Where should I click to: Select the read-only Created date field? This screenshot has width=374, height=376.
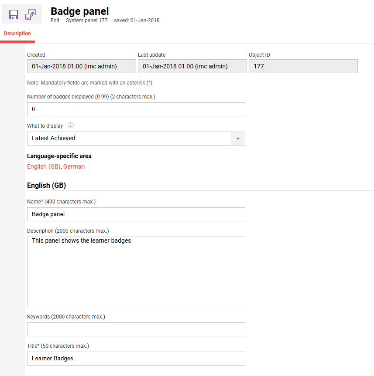point(82,66)
